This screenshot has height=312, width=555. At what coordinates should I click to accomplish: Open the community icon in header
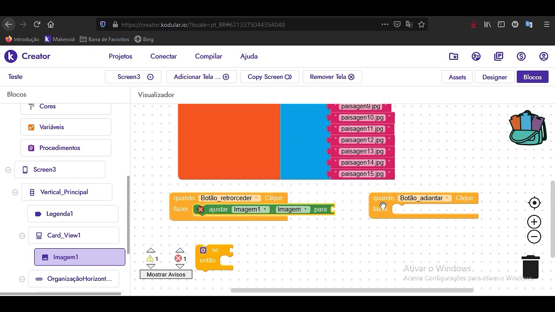[476, 56]
